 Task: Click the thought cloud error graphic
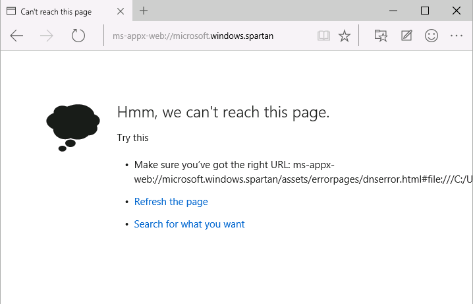pos(72,127)
